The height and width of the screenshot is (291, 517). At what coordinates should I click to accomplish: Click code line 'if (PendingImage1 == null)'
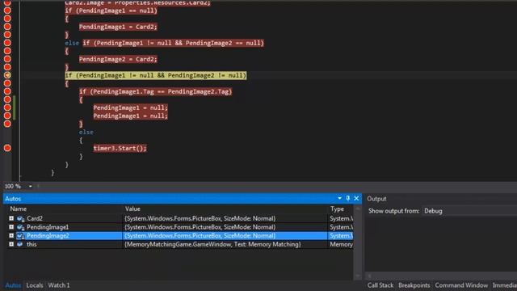(x=111, y=11)
